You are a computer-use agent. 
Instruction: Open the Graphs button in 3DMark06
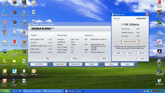92,64
